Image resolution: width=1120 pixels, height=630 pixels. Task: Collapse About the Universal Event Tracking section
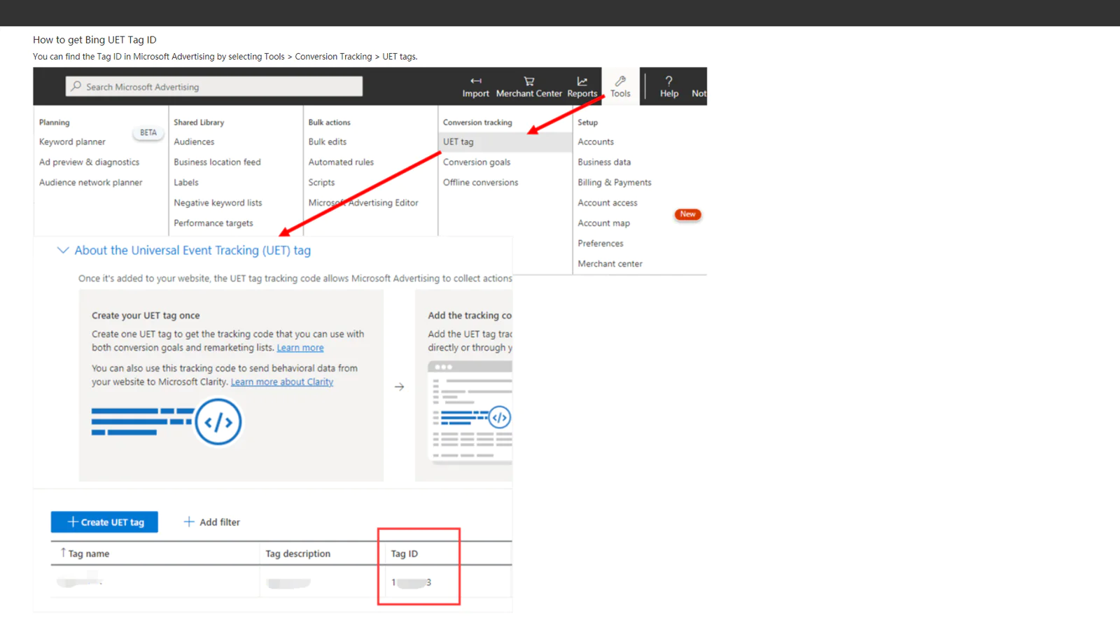(62, 250)
